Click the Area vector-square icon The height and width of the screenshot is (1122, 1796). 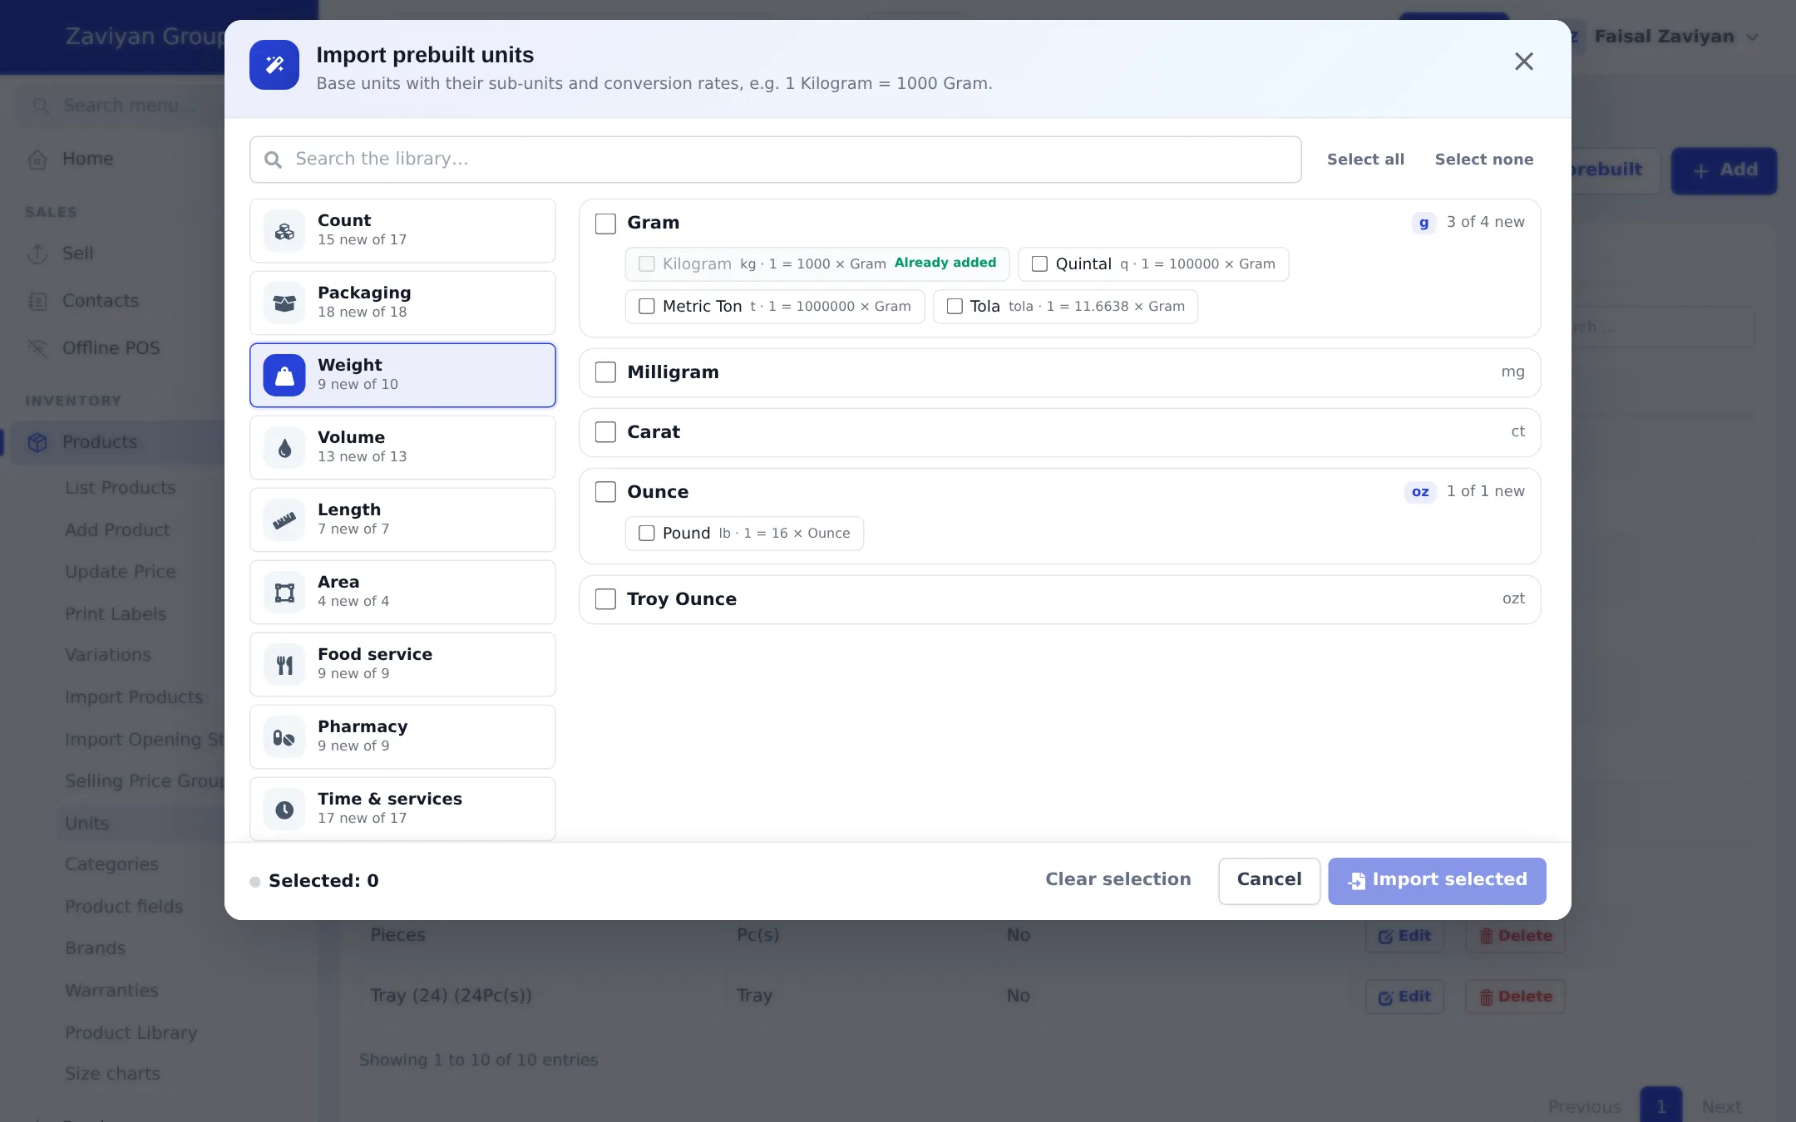click(284, 593)
